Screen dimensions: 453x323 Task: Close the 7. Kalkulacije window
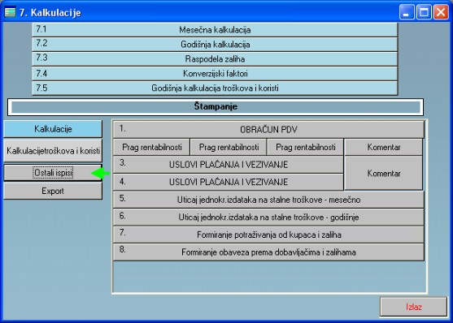(441, 12)
